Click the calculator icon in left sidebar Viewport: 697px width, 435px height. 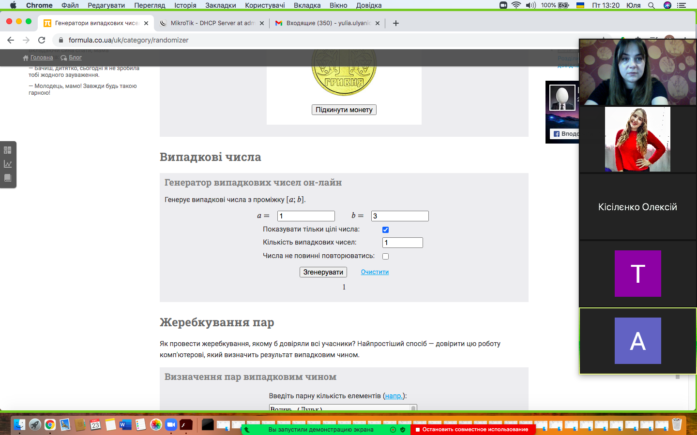[8, 150]
